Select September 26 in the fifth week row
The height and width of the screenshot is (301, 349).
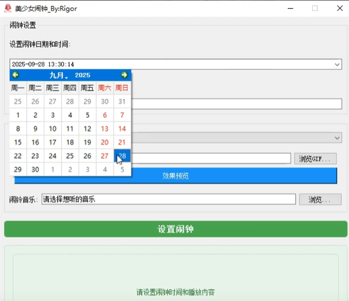tap(87, 156)
